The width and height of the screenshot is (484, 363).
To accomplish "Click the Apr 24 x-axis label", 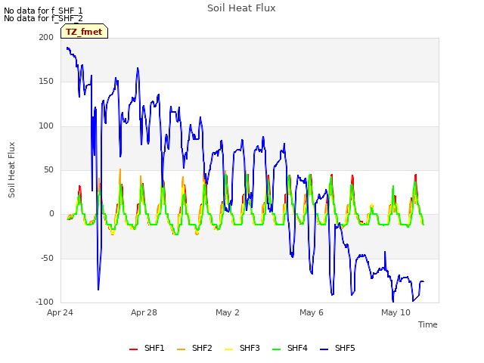I will pyautogui.click(x=60, y=312).
